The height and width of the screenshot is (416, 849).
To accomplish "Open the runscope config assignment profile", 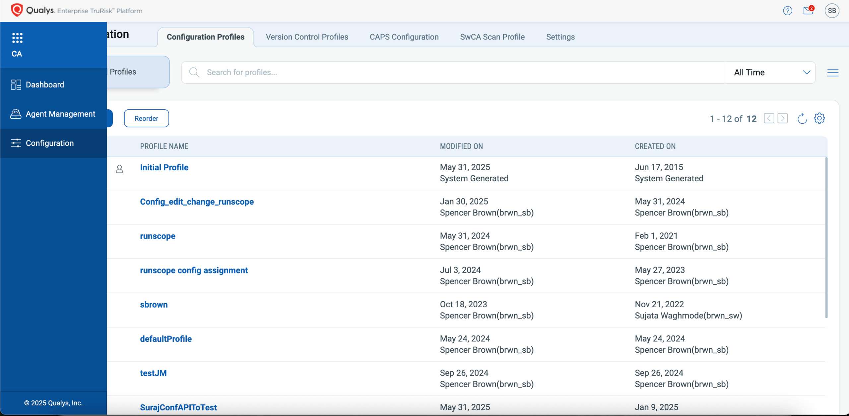I will 194,270.
